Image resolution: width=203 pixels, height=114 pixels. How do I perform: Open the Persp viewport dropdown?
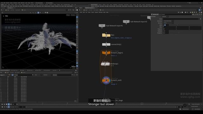pos(68,15)
